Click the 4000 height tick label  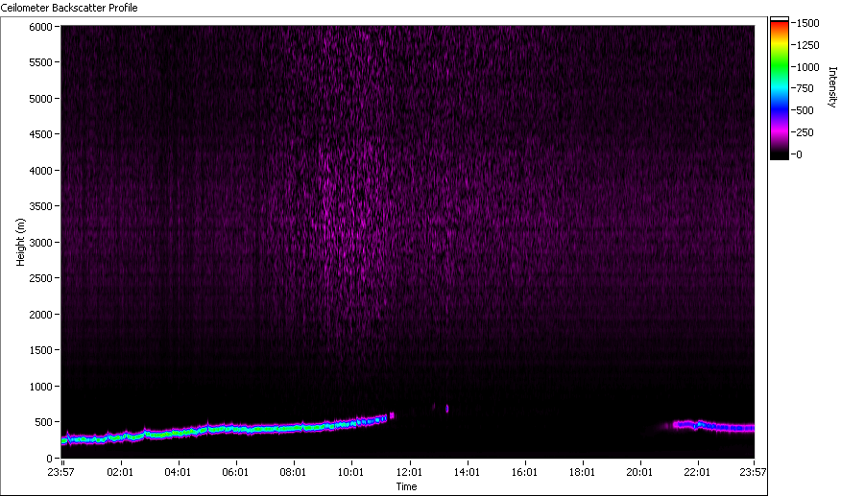[x=40, y=171]
